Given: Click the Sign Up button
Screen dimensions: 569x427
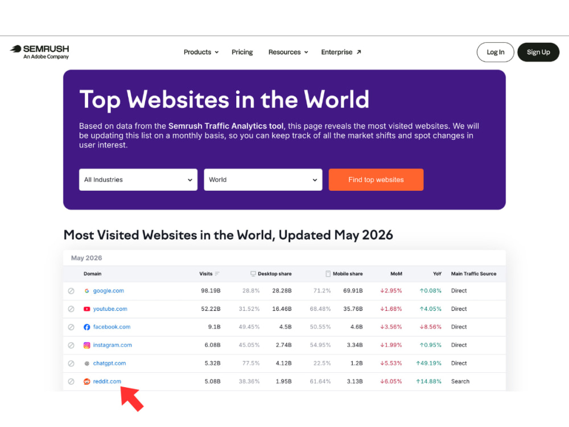Looking at the screenshot, I should tap(538, 52).
